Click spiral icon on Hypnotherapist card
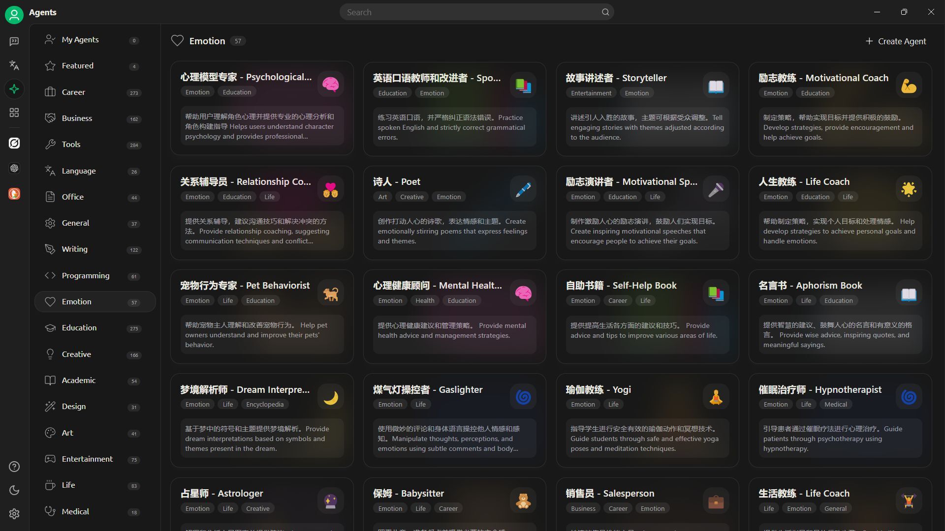Image resolution: width=945 pixels, height=531 pixels. coord(909,397)
